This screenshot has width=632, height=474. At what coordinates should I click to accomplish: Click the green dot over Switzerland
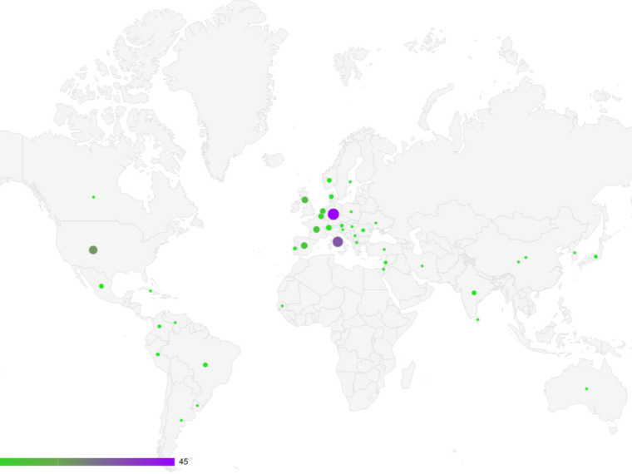click(329, 228)
